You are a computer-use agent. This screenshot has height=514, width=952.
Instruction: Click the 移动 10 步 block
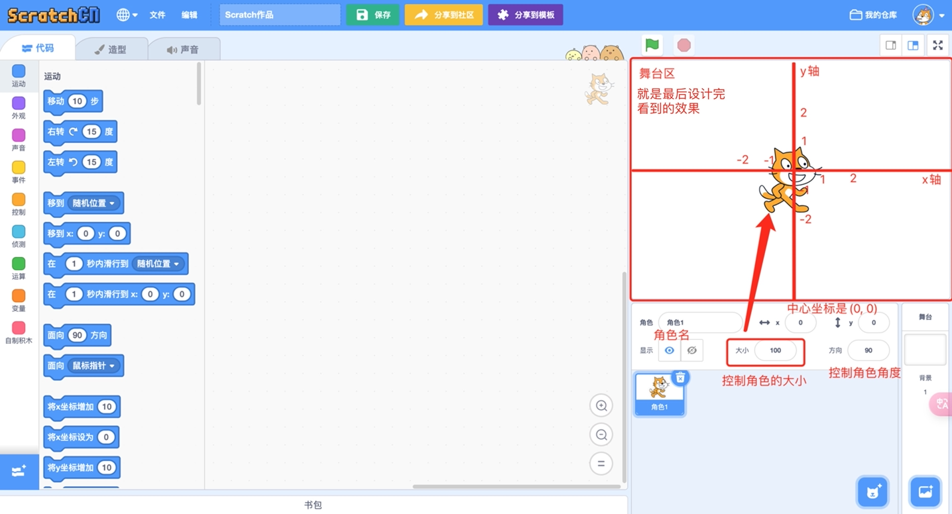[73, 101]
